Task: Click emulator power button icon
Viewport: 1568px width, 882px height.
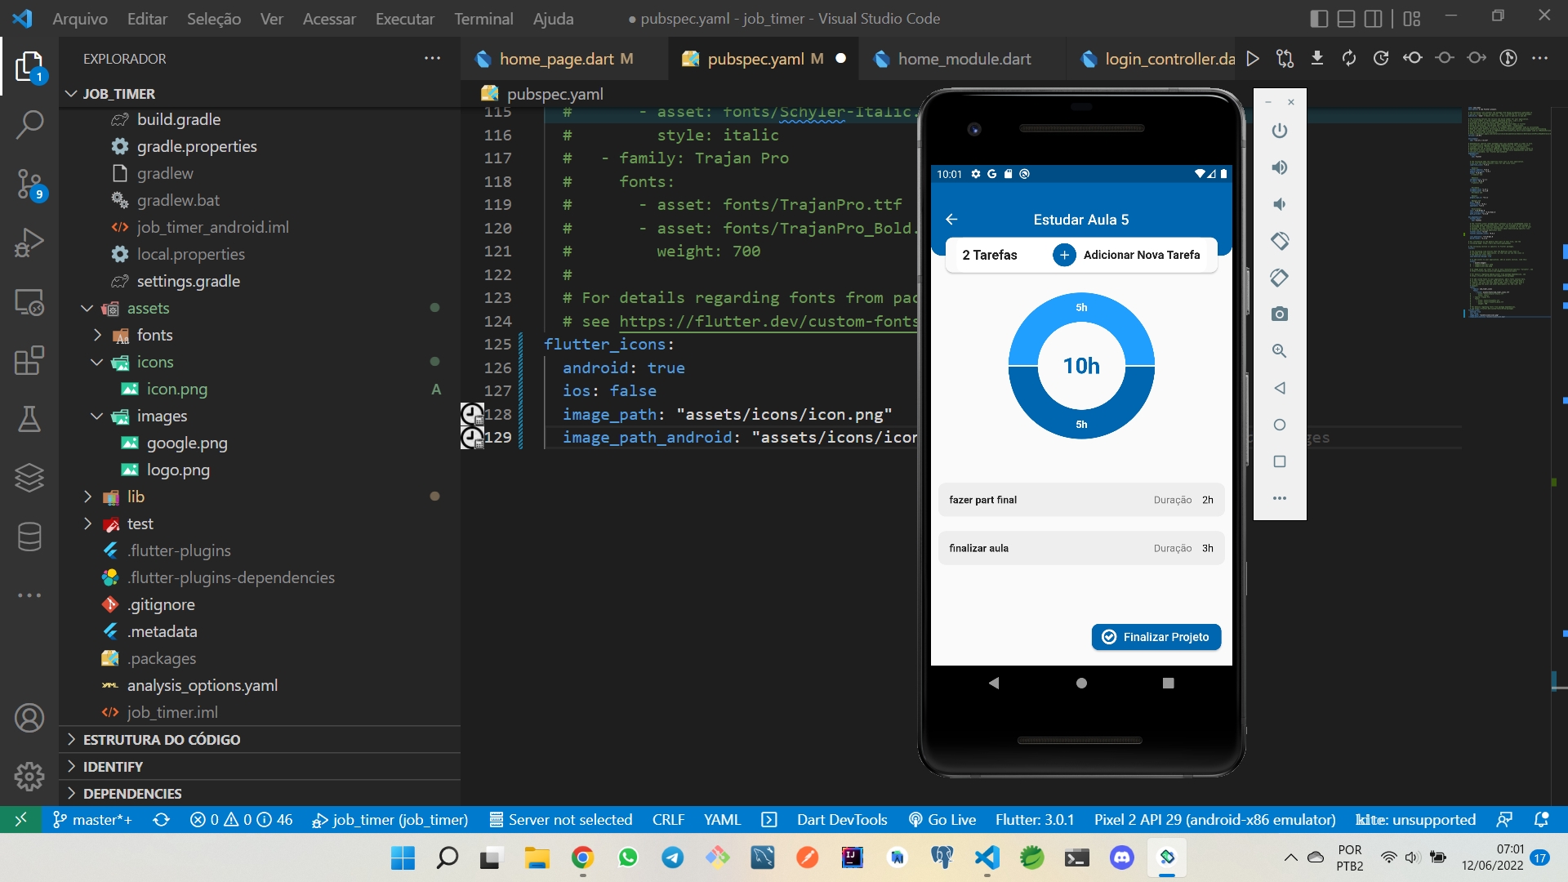Action: 1279,131
